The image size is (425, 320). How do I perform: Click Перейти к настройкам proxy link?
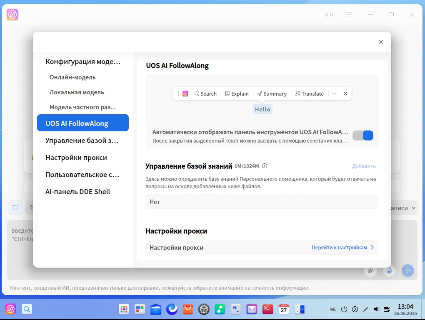[339, 247]
